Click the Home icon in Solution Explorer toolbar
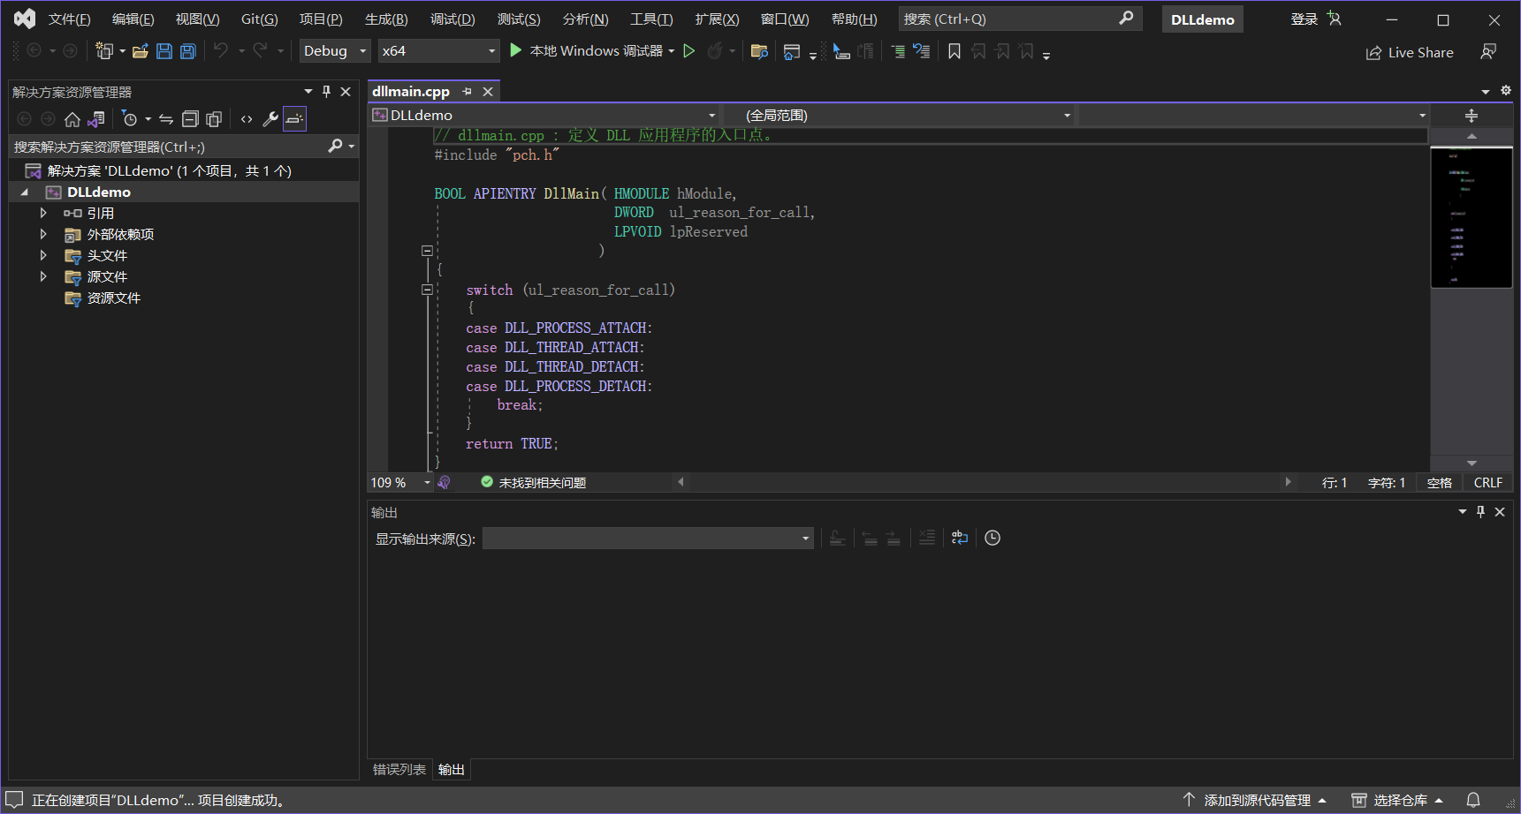 [72, 119]
